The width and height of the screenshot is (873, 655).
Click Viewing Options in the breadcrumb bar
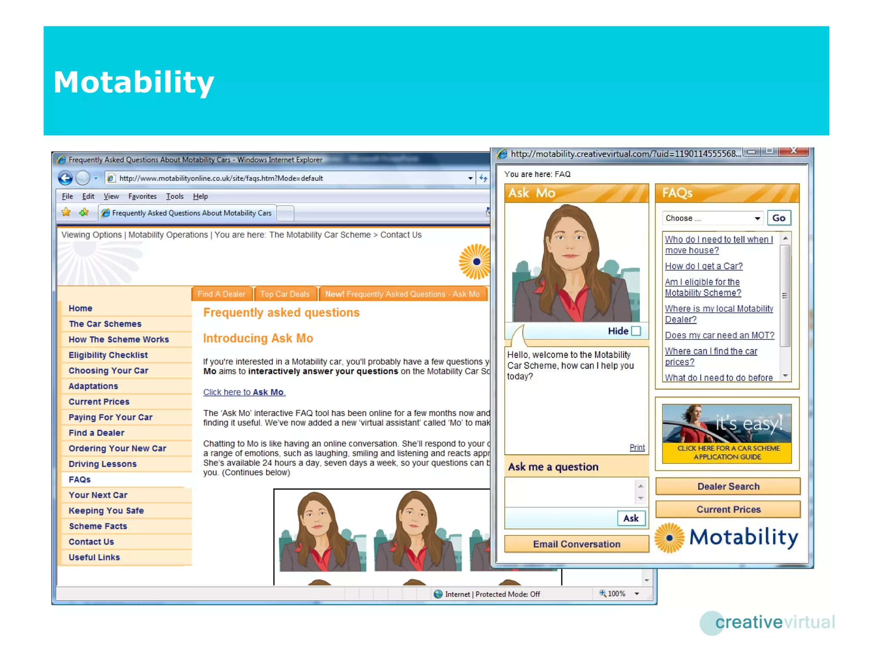point(91,235)
